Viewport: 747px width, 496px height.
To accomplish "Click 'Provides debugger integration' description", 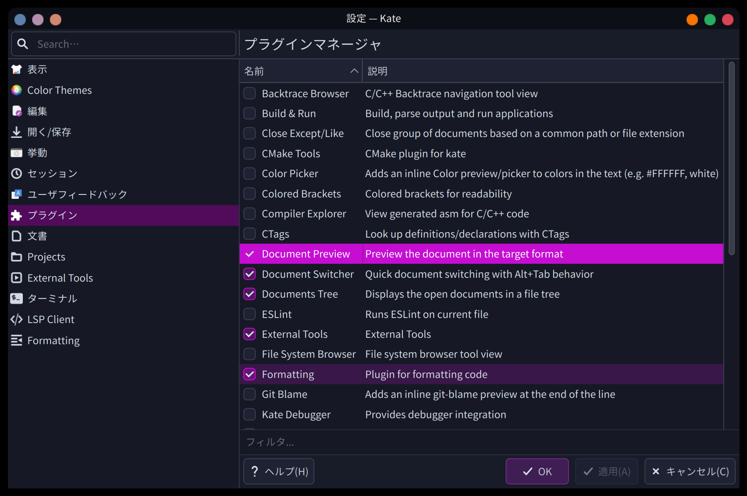I will 435,414.
